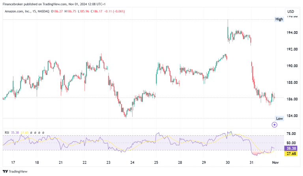Click the purple circular target icon below Low

pyautogui.click(x=275, y=124)
